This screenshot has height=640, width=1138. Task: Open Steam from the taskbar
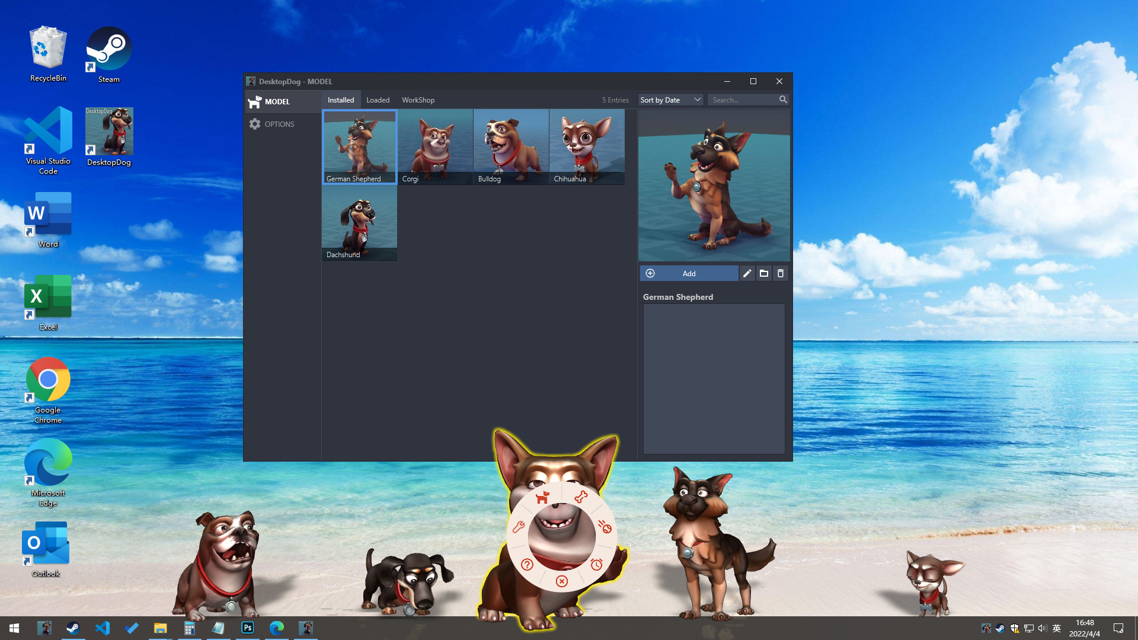(73, 628)
